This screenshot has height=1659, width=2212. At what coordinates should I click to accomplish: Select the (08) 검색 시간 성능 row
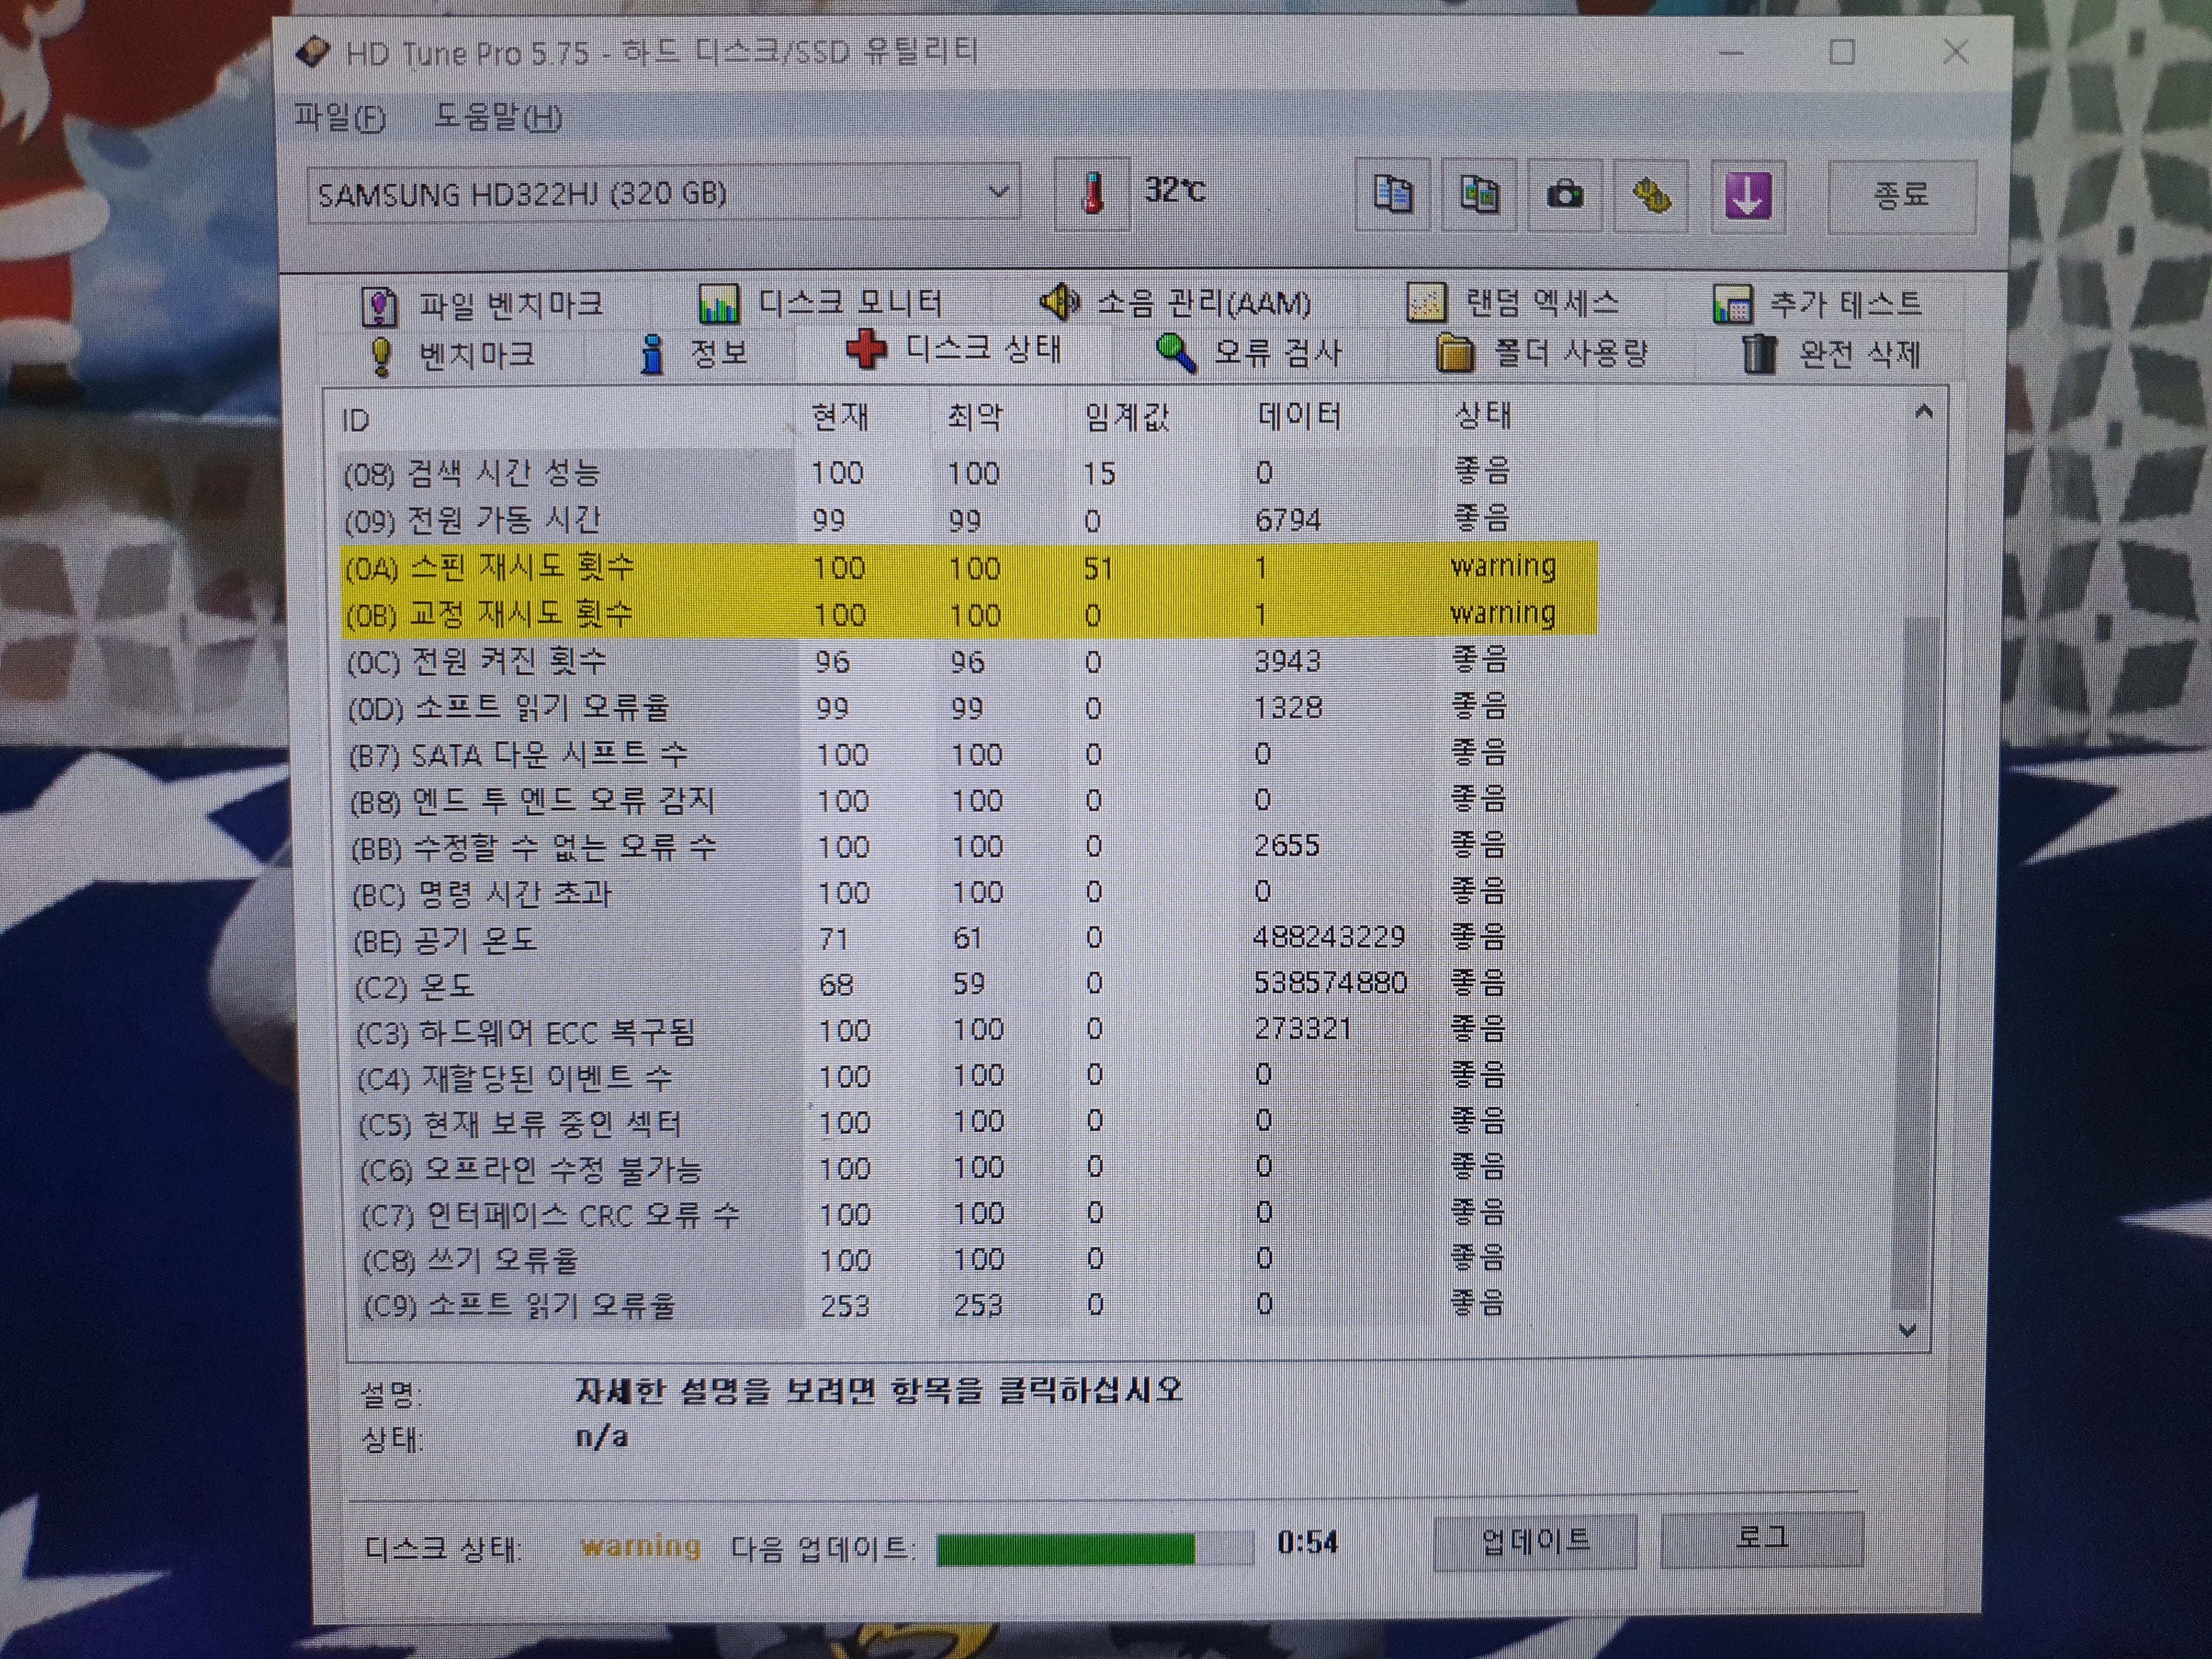968,472
